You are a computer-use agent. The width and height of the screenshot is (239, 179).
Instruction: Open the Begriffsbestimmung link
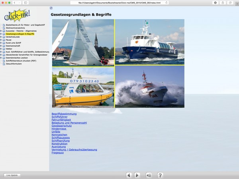point(64,114)
